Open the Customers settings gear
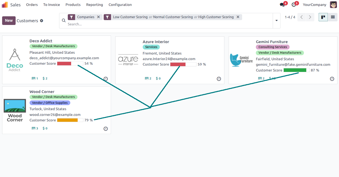339x177 pixels. [x=42, y=21]
